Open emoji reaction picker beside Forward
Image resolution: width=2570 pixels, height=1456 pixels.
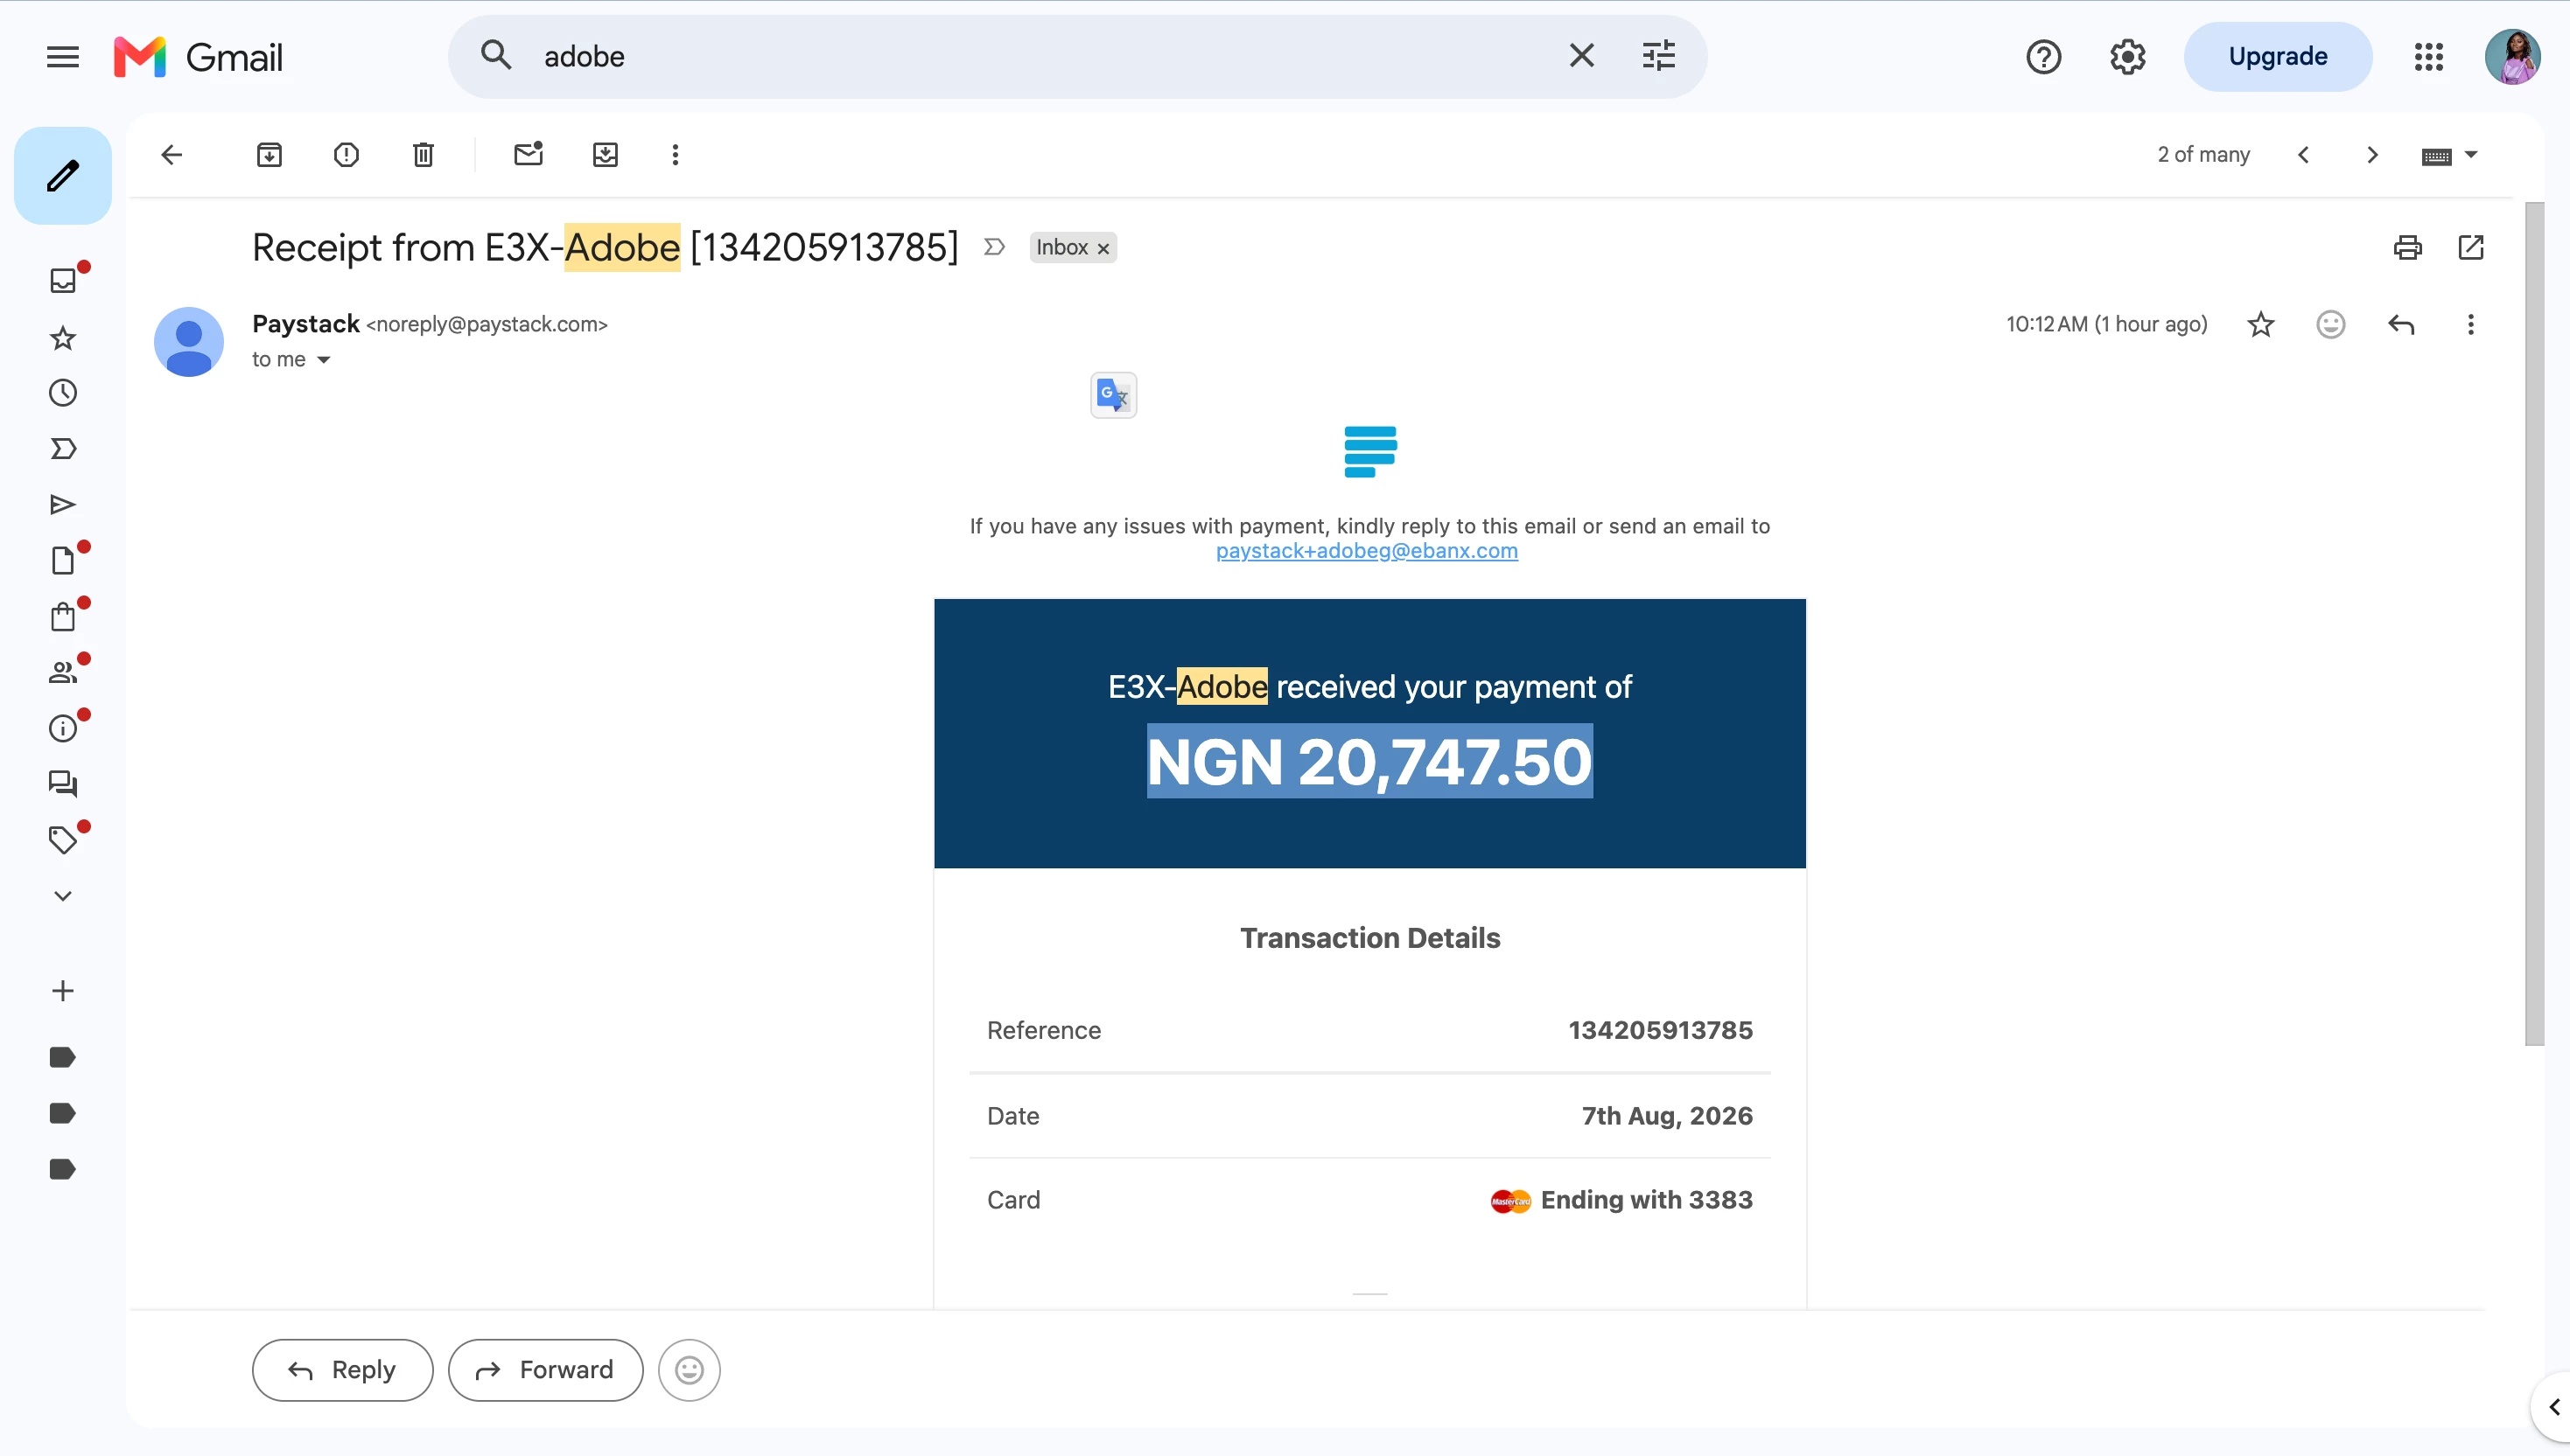point(690,1370)
